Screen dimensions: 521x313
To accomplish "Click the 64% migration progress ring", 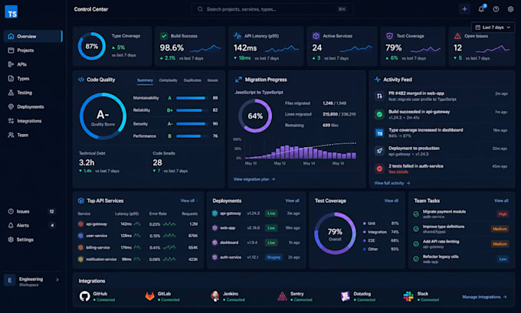I will click(x=255, y=116).
